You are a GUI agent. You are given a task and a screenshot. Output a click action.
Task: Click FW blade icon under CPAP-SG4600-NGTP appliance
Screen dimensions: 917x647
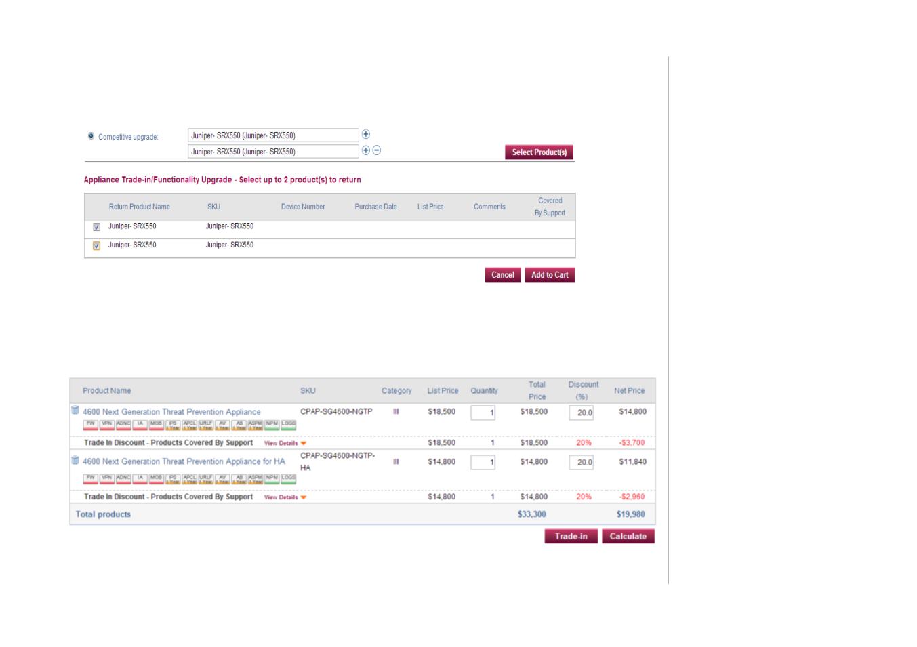click(x=91, y=425)
